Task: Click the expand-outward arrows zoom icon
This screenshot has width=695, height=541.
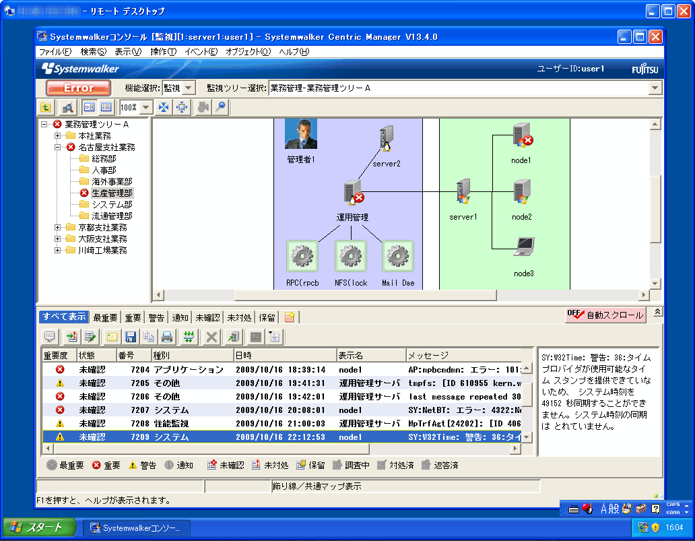Action: 183,107
